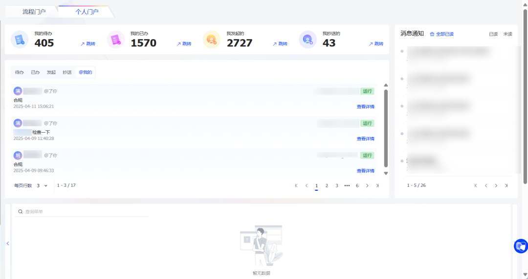
Task: Click 跳转 next to 我的待办
Action: click(x=88, y=44)
